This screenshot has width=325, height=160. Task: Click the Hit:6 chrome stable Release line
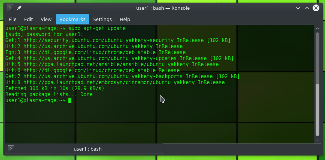click(92, 70)
